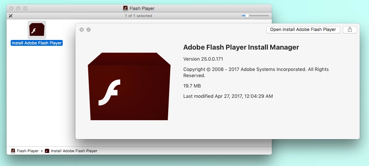Click Install Adobe Flash Player in path bar
The image size is (369, 166).
tap(71, 151)
